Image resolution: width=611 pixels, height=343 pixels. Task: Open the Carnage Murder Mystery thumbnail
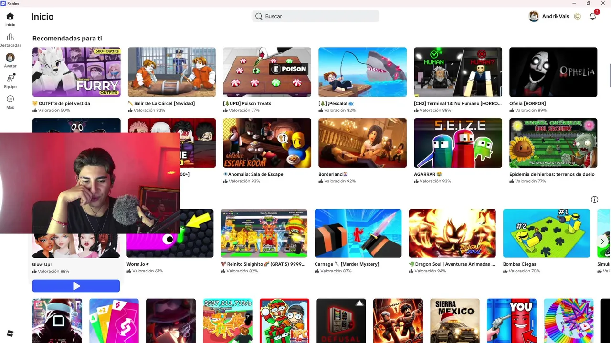click(358, 233)
